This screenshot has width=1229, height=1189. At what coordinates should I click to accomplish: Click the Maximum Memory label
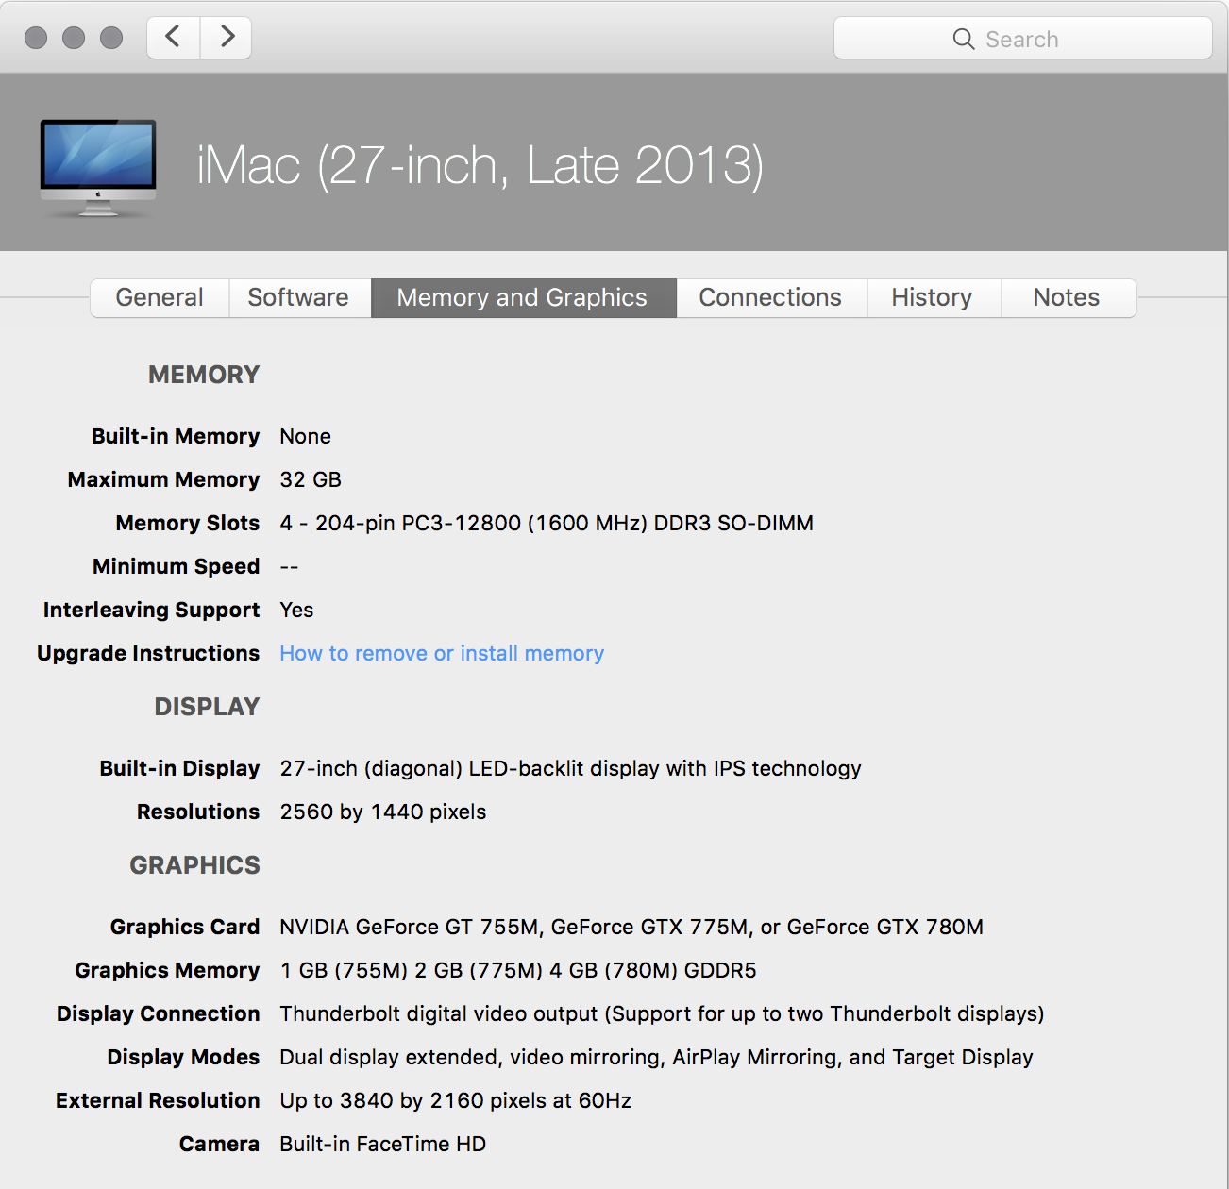pyautogui.click(x=164, y=479)
